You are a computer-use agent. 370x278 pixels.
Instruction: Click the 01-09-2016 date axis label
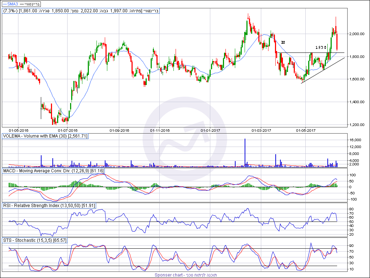pyautogui.click(x=120, y=130)
